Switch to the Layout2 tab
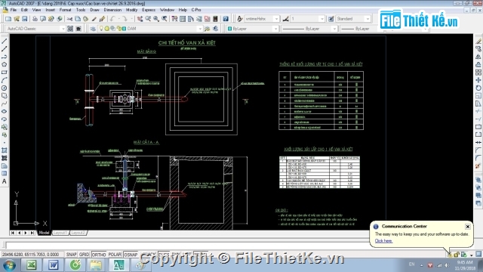 78,233
